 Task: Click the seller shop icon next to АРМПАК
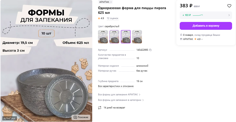tap(181, 39)
